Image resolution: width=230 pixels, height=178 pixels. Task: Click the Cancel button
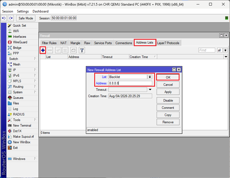pyautogui.click(x=168, y=85)
